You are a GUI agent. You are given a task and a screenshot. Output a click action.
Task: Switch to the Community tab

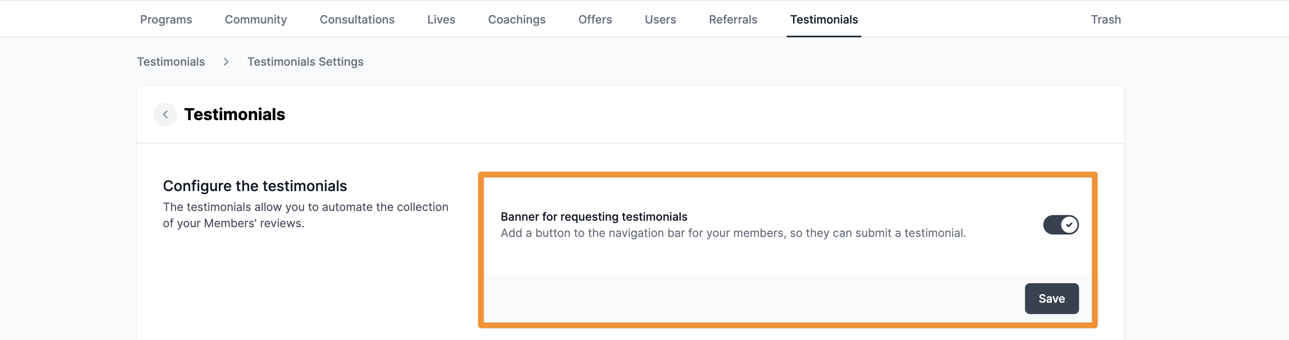coord(256,19)
